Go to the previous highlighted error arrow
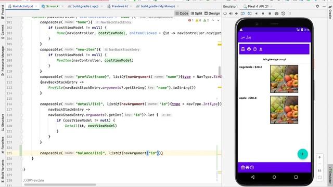 point(213,20)
